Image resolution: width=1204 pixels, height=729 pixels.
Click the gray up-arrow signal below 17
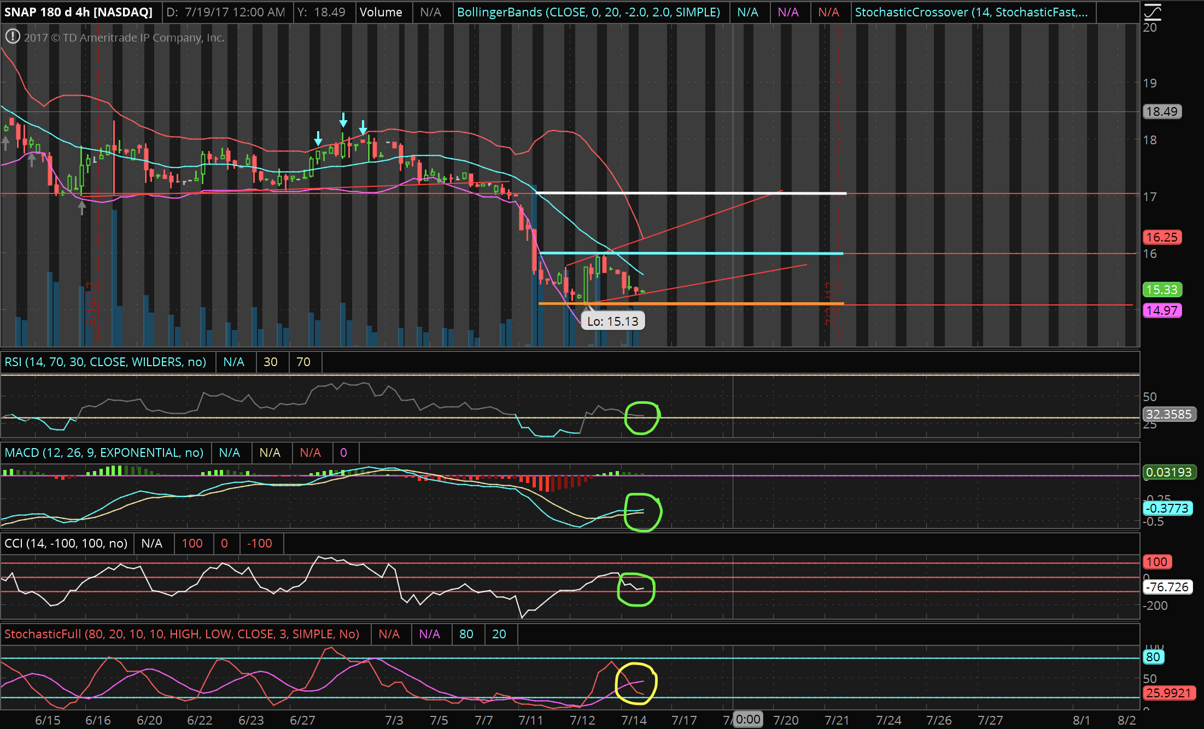click(82, 208)
